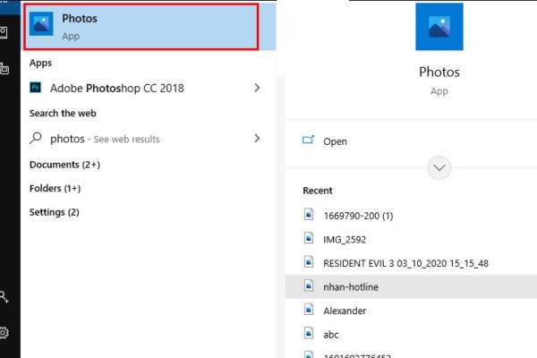The height and width of the screenshot is (358, 537).
Task: Show Settings (2) results
Action: [x=54, y=212]
